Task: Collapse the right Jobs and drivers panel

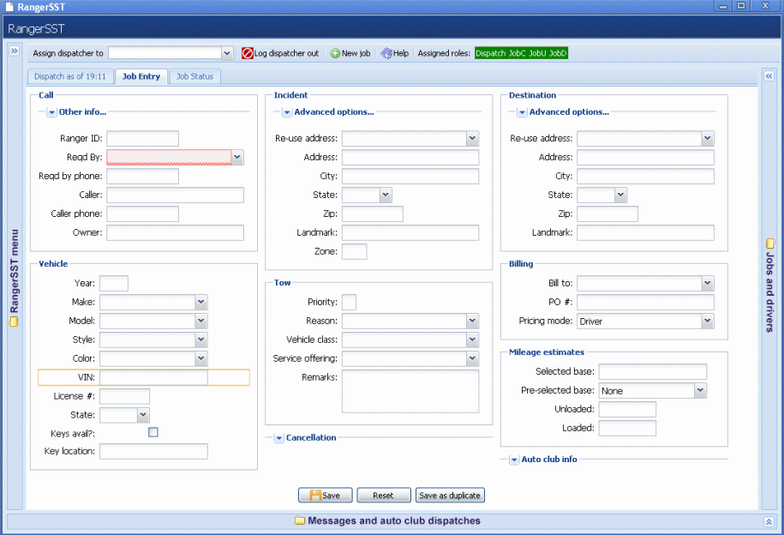Action: pos(769,76)
